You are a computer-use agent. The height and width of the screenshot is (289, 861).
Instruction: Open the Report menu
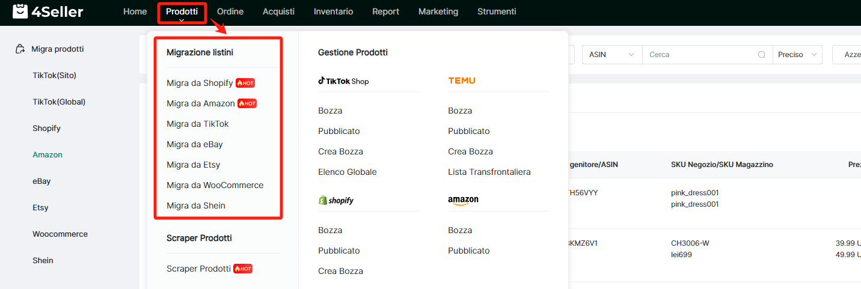click(x=385, y=11)
